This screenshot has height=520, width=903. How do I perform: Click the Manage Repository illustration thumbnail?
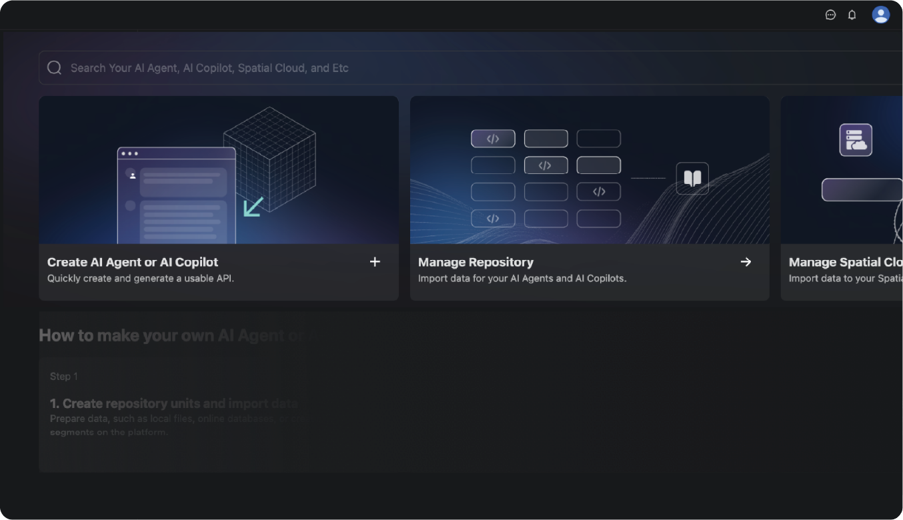click(x=590, y=170)
